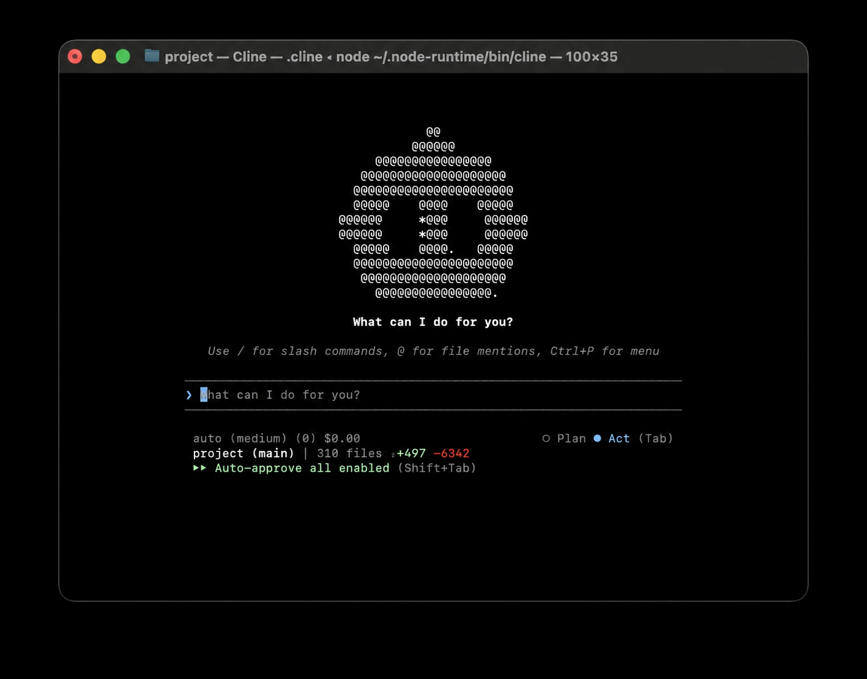
Task: Click the window title text 'project — Cline'
Action: pos(215,56)
